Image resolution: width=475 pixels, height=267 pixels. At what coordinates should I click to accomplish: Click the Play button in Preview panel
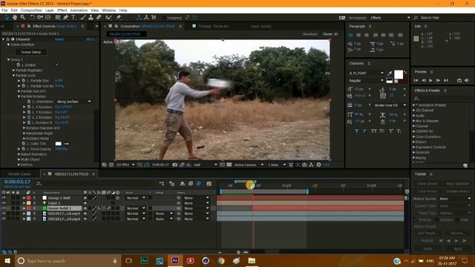click(x=430, y=81)
